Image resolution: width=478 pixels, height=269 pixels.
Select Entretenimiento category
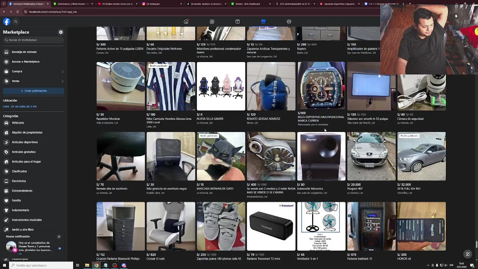[33, 191]
